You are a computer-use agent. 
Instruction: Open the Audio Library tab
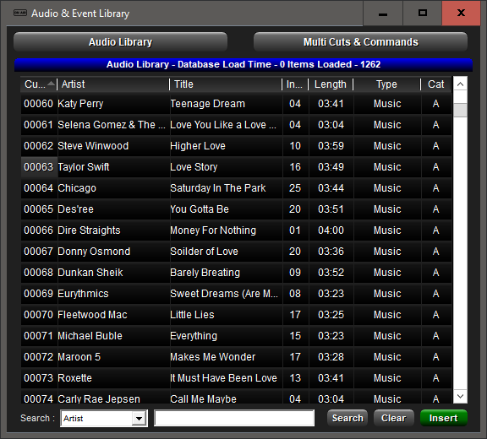click(x=121, y=42)
